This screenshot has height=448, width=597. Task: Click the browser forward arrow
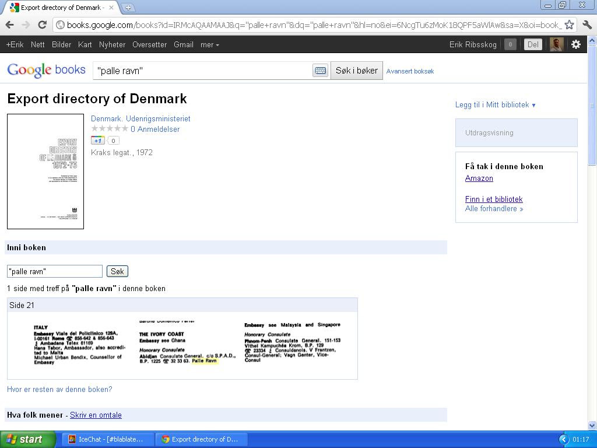(x=26, y=25)
